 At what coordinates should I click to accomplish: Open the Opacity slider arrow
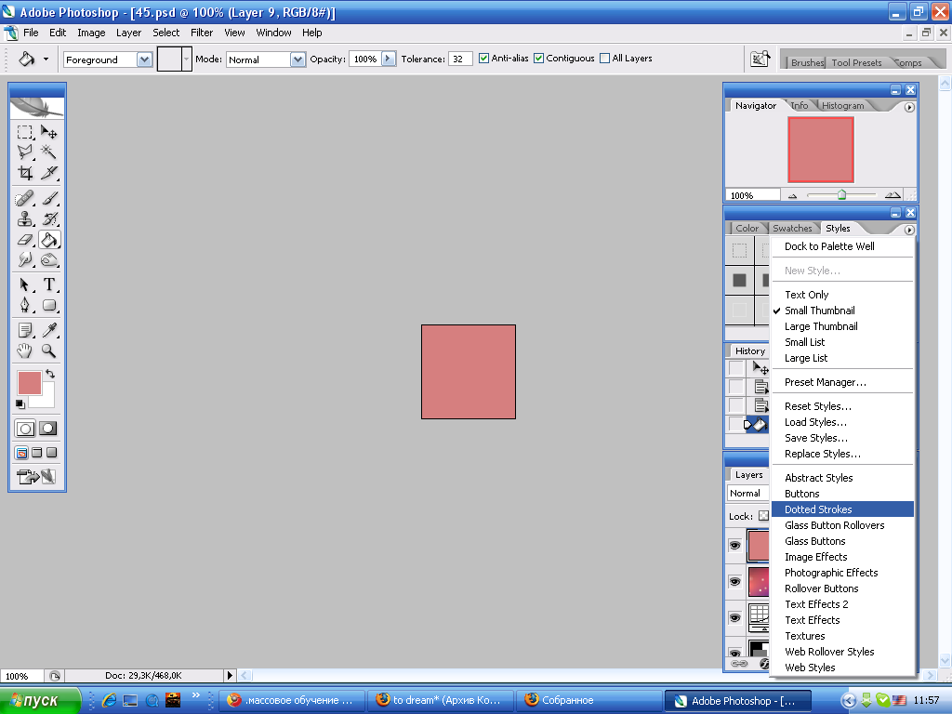point(389,59)
